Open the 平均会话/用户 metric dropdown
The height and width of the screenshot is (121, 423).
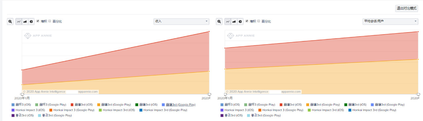point(390,21)
